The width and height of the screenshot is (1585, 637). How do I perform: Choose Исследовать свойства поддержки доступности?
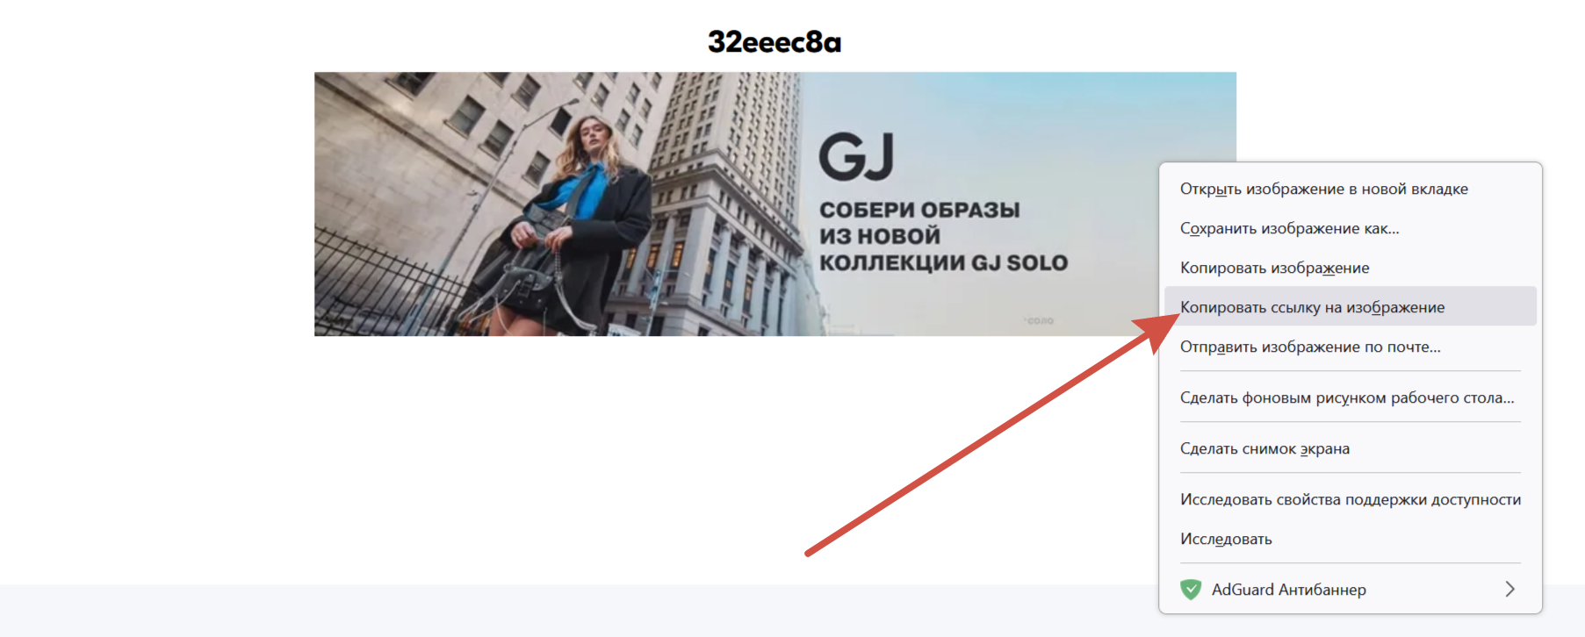click(x=1351, y=499)
